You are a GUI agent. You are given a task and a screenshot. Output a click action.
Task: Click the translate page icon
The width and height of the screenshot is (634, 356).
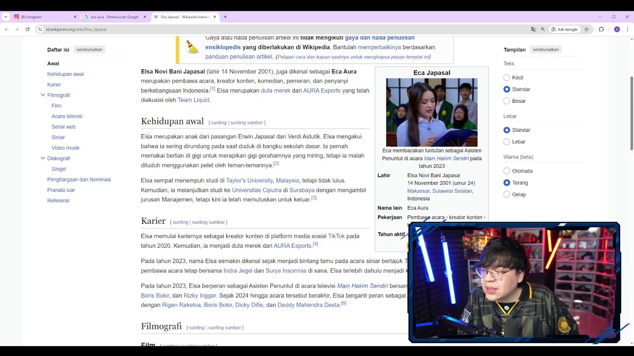coord(533,29)
